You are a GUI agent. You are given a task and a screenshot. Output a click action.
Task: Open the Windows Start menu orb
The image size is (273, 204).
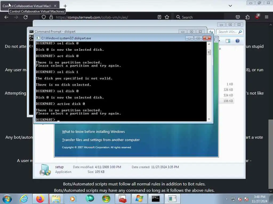(7, 199)
